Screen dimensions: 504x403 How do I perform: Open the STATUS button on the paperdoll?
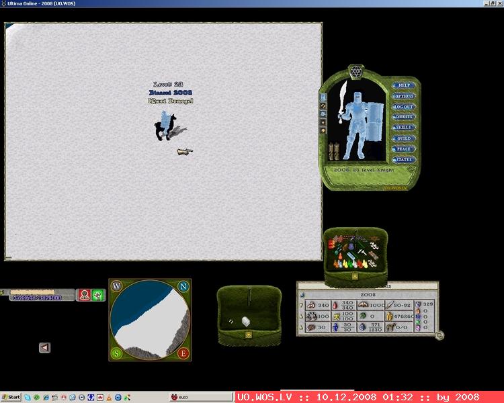[404, 160]
